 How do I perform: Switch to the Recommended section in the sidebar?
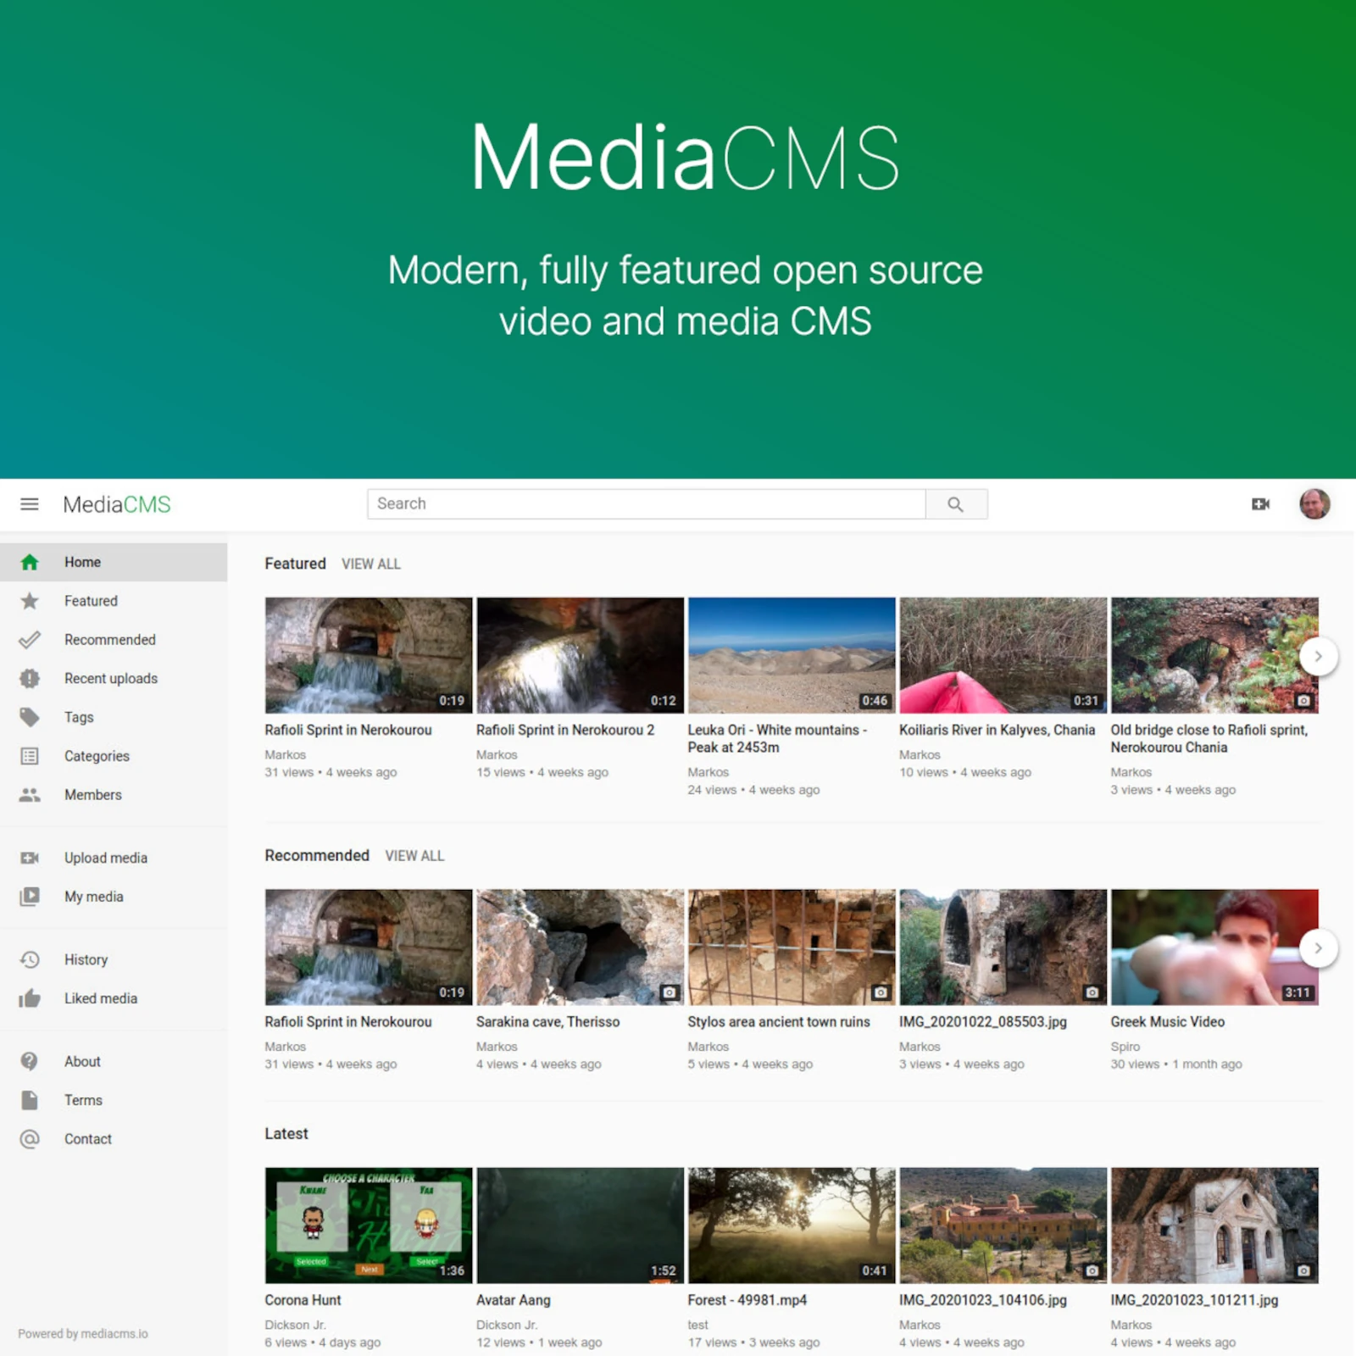coord(109,640)
